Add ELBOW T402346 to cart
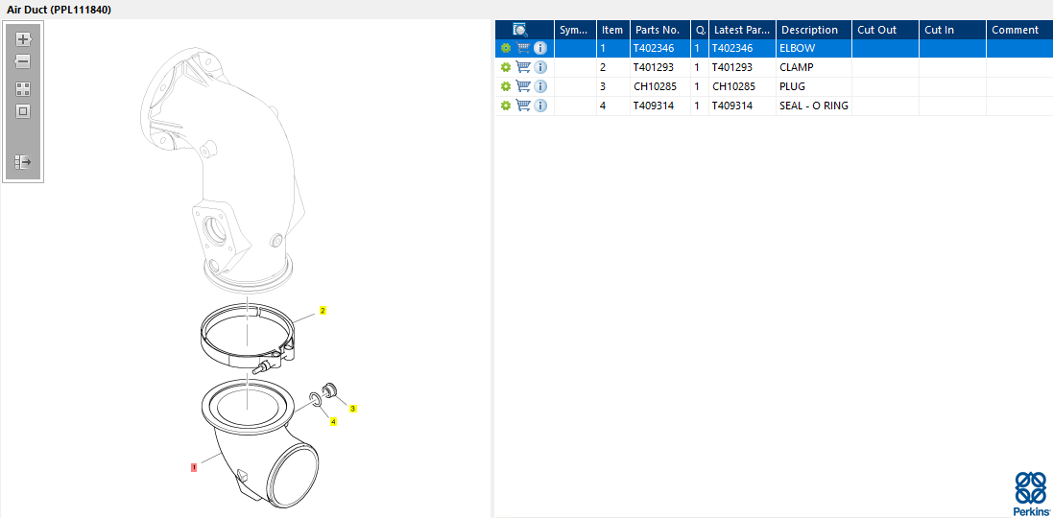Image resolution: width=1053 pixels, height=518 pixels. pos(523,48)
